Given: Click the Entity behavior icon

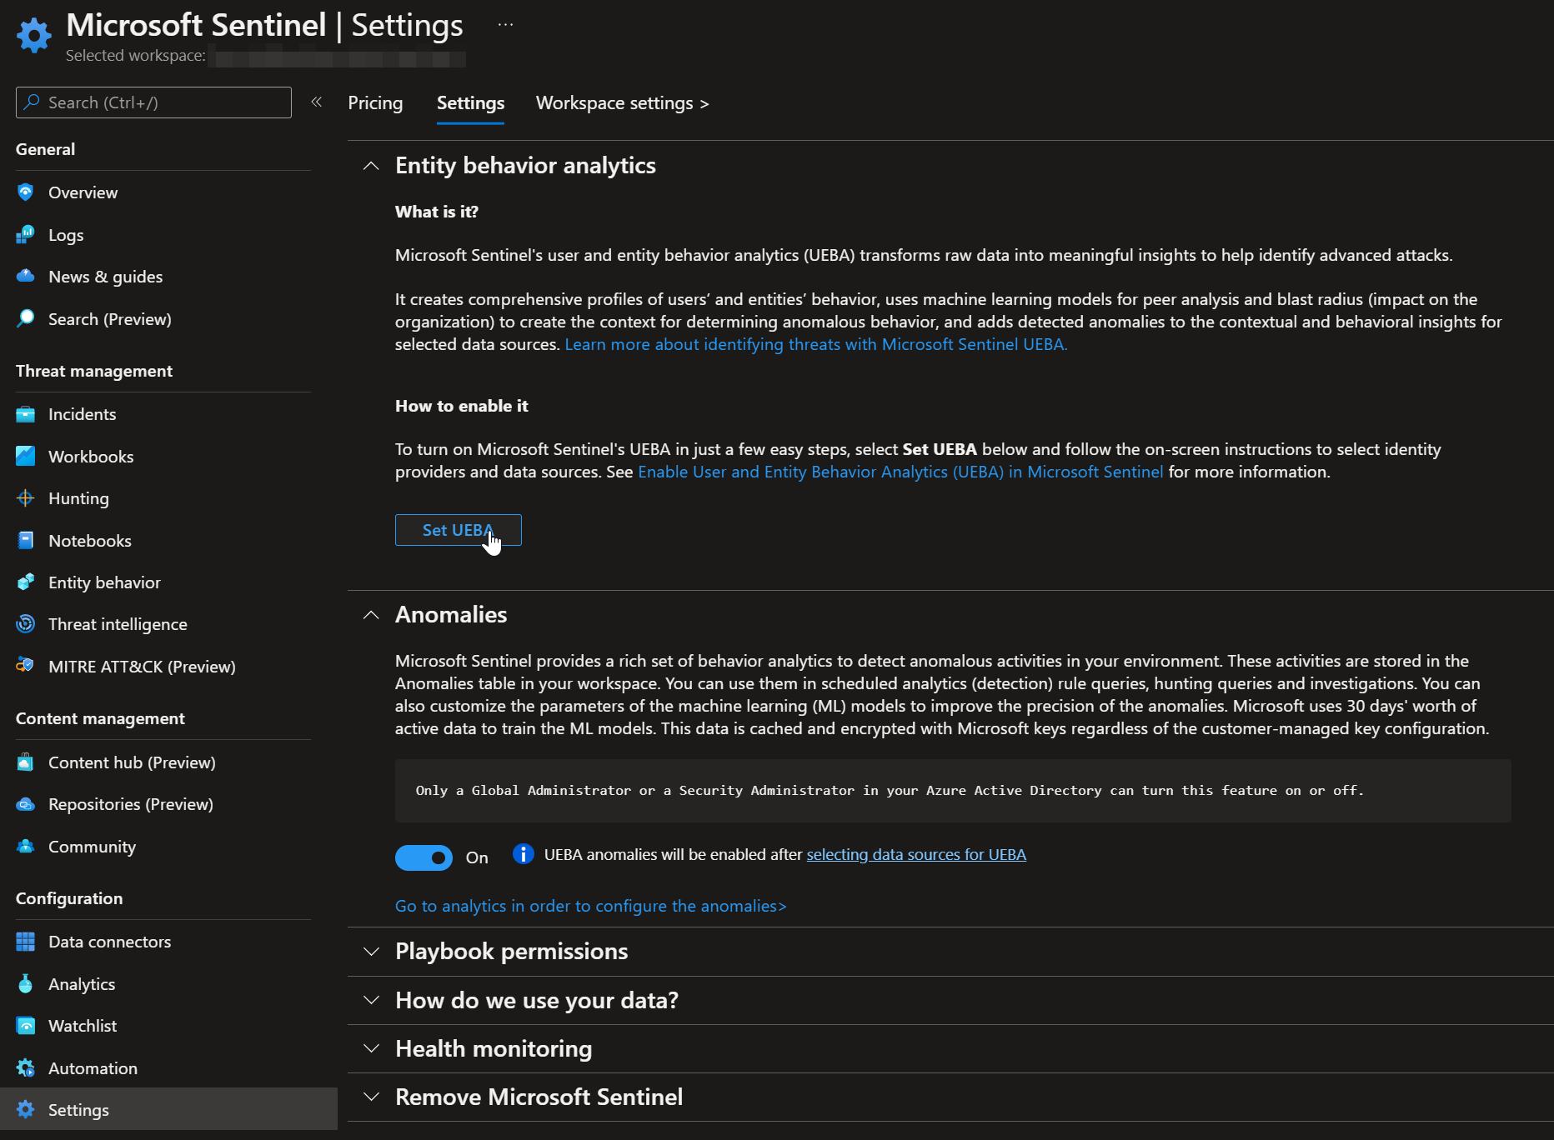Looking at the screenshot, I should click(26, 582).
